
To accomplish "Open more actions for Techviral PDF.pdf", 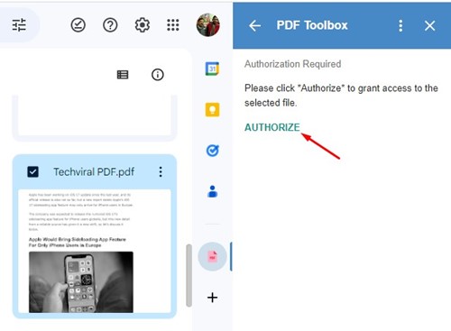I will pos(161,172).
